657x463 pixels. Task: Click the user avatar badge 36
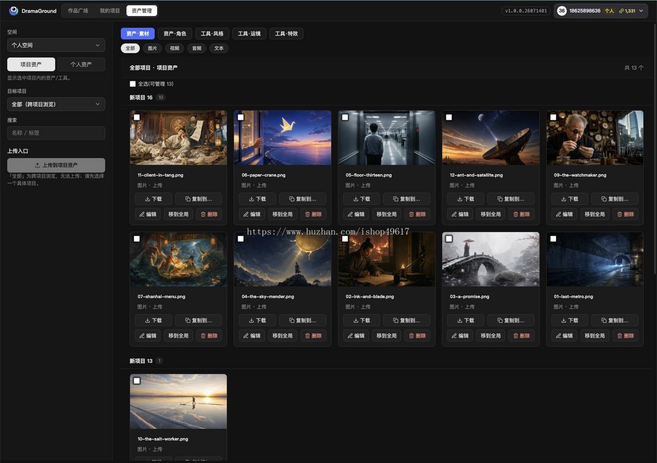point(562,11)
